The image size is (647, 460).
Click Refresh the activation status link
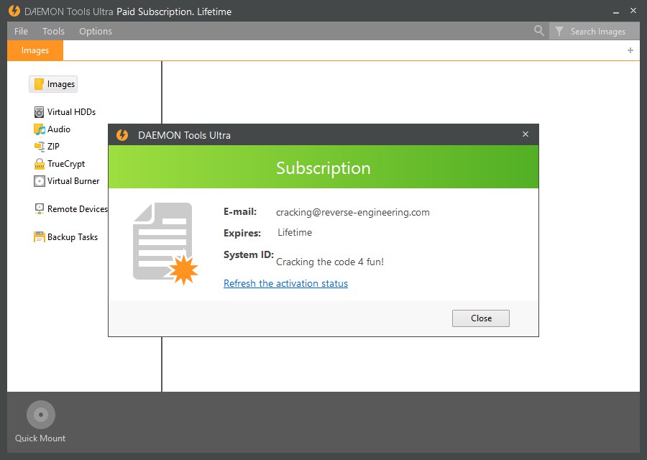click(x=285, y=283)
